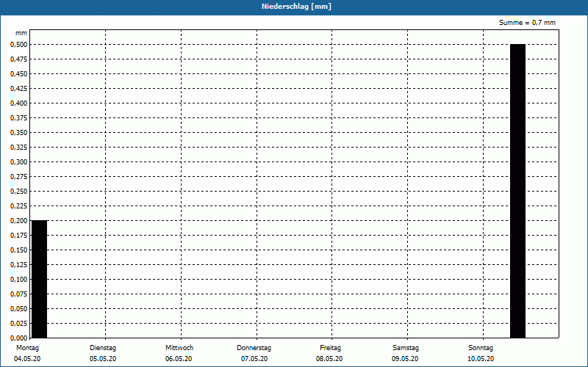Click the Niederschlag [mm] chart title
This screenshot has width=588, height=367.
[x=296, y=7]
